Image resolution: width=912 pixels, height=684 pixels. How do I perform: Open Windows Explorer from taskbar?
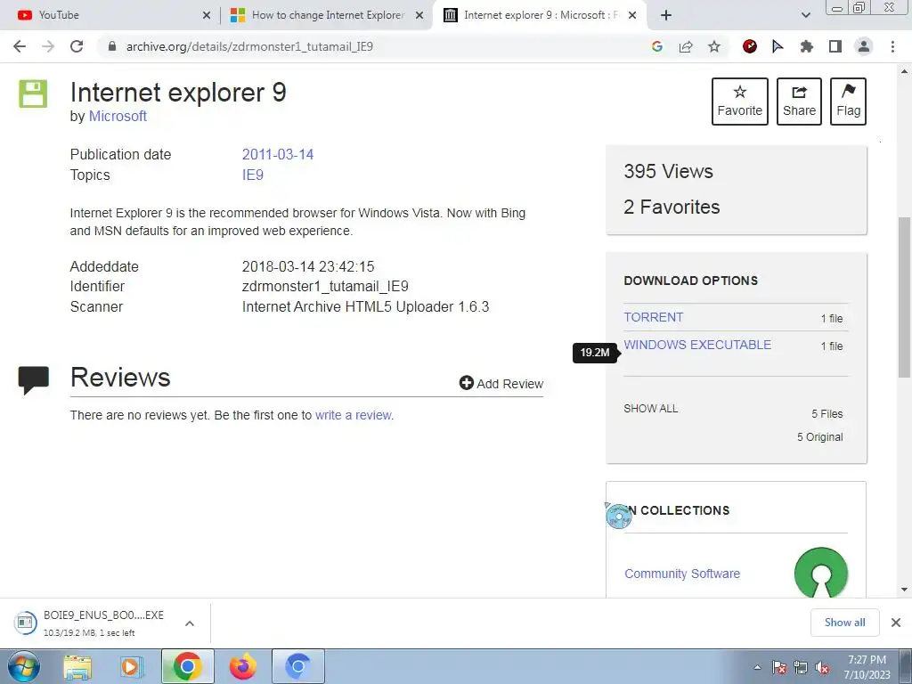tap(77, 667)
